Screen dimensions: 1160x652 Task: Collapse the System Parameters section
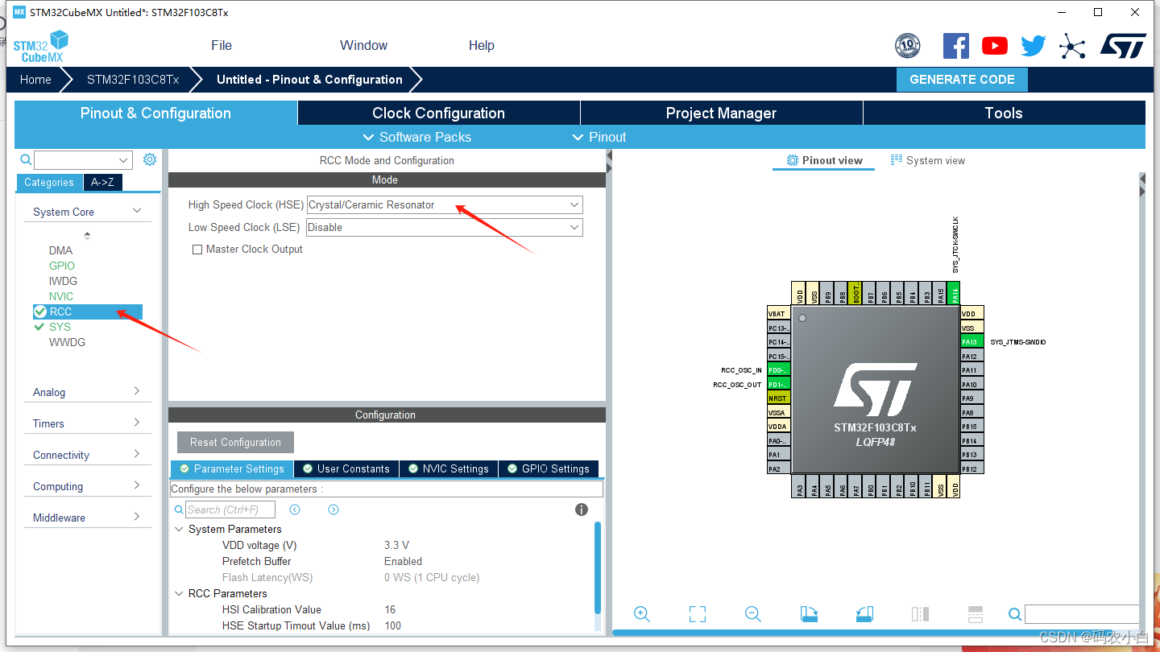click(x=179, y=529)
